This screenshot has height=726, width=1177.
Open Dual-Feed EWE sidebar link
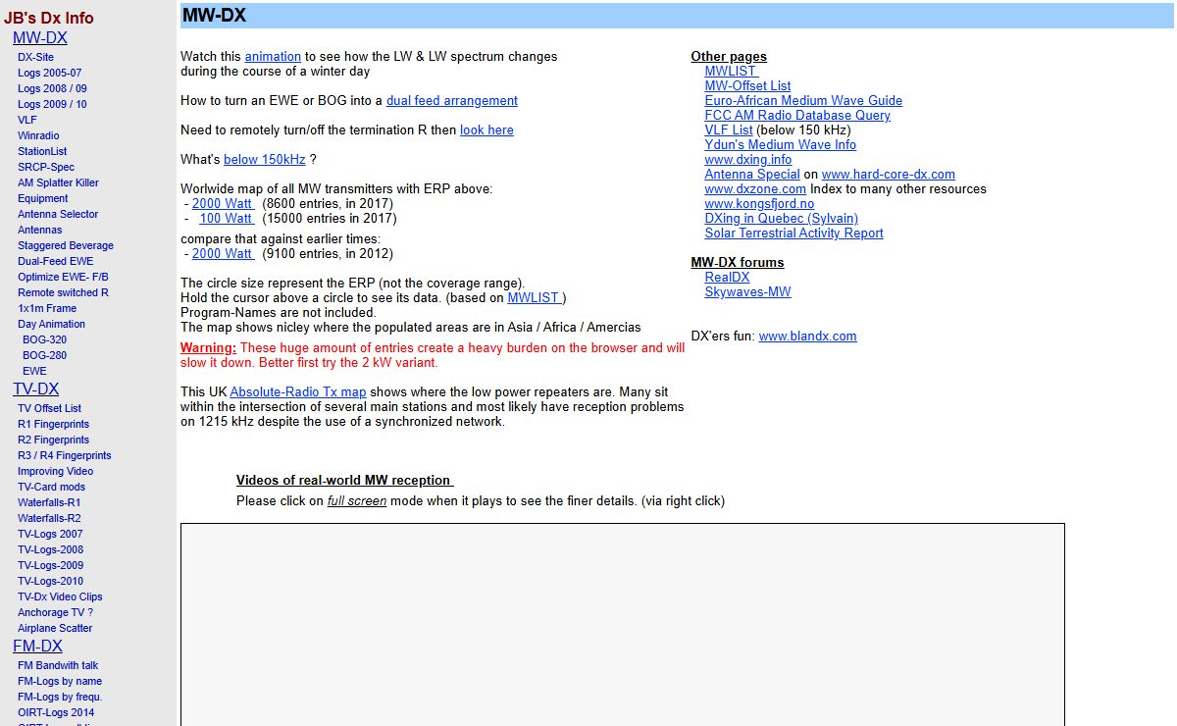coord(56,261)
